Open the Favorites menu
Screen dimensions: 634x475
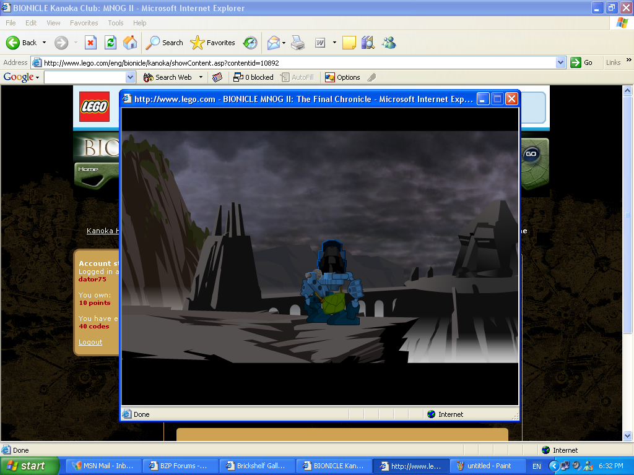pos(84,23)
